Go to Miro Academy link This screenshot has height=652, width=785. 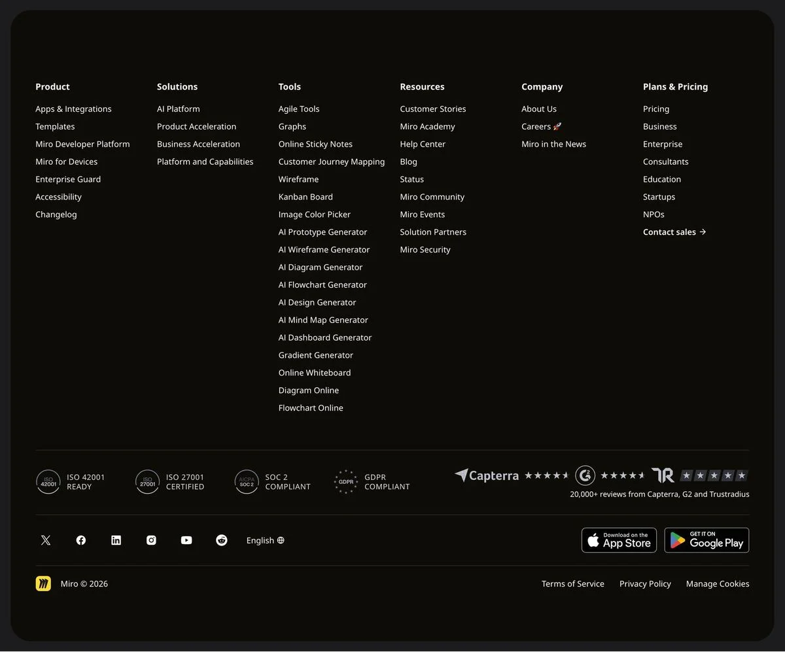click(x=427, y=127)
